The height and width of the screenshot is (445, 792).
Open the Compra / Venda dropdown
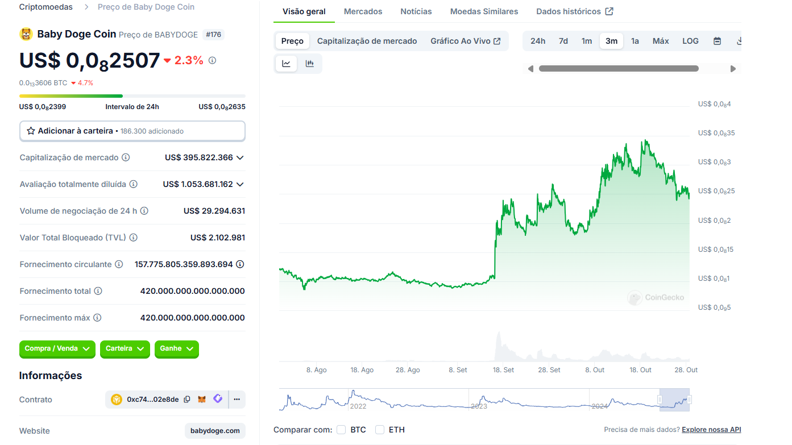click(57, 349)
